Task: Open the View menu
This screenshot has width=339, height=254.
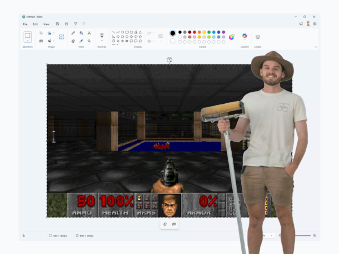Action: tap(46, 24)
